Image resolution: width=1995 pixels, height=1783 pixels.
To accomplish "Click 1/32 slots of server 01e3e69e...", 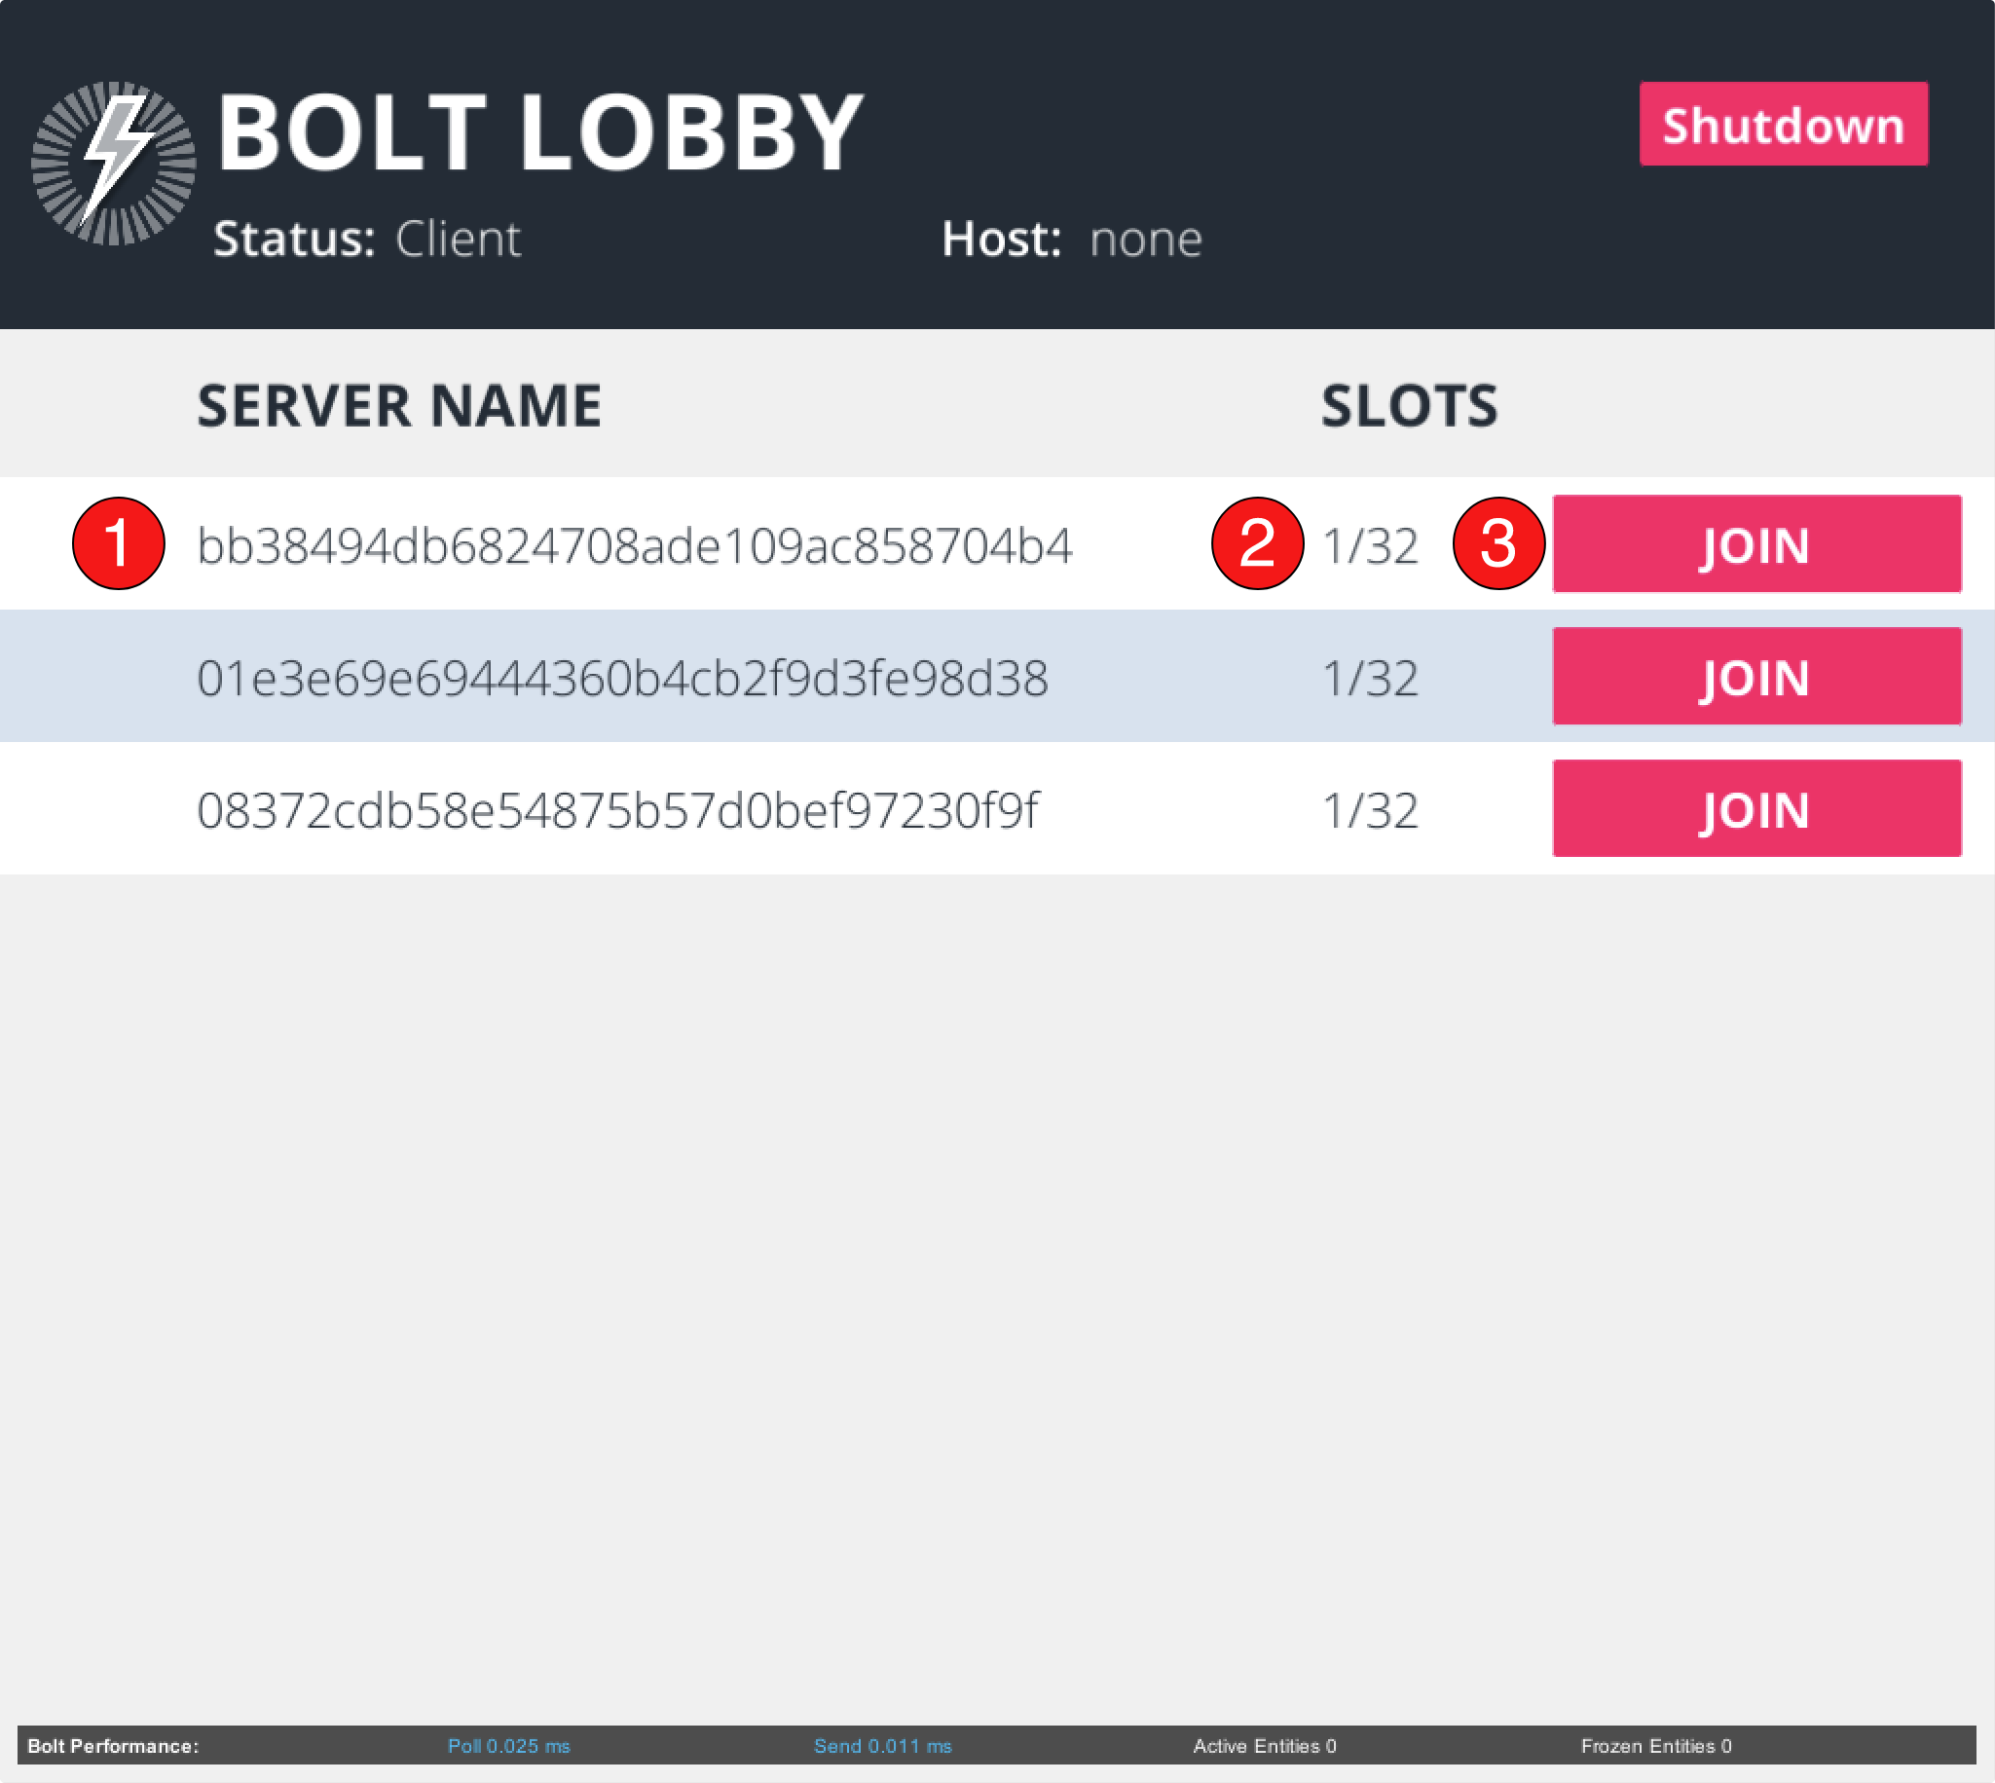I will point(1370,678).
